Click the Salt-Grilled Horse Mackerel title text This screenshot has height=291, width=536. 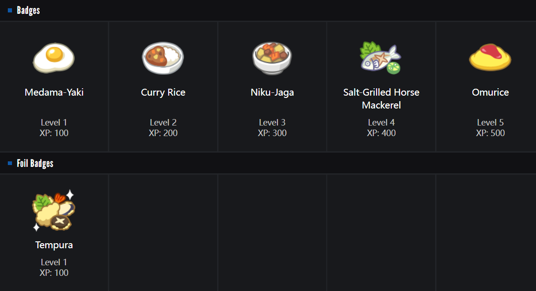click(381, 98)
